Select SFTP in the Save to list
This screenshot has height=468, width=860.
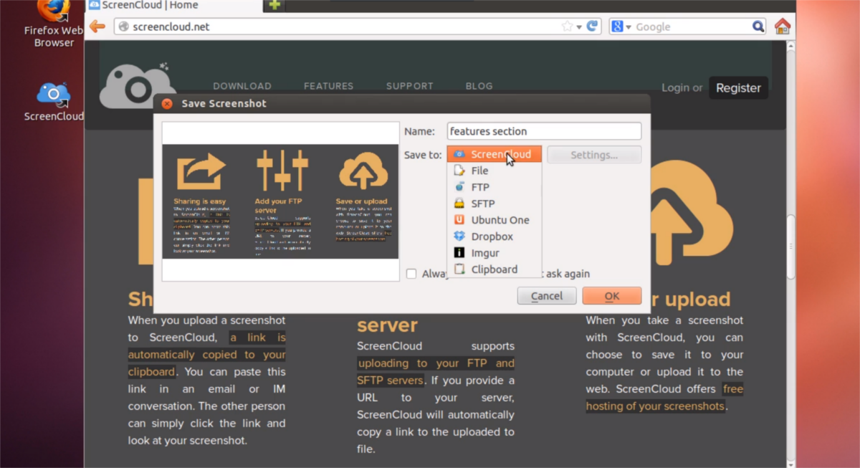click(494, 204)
